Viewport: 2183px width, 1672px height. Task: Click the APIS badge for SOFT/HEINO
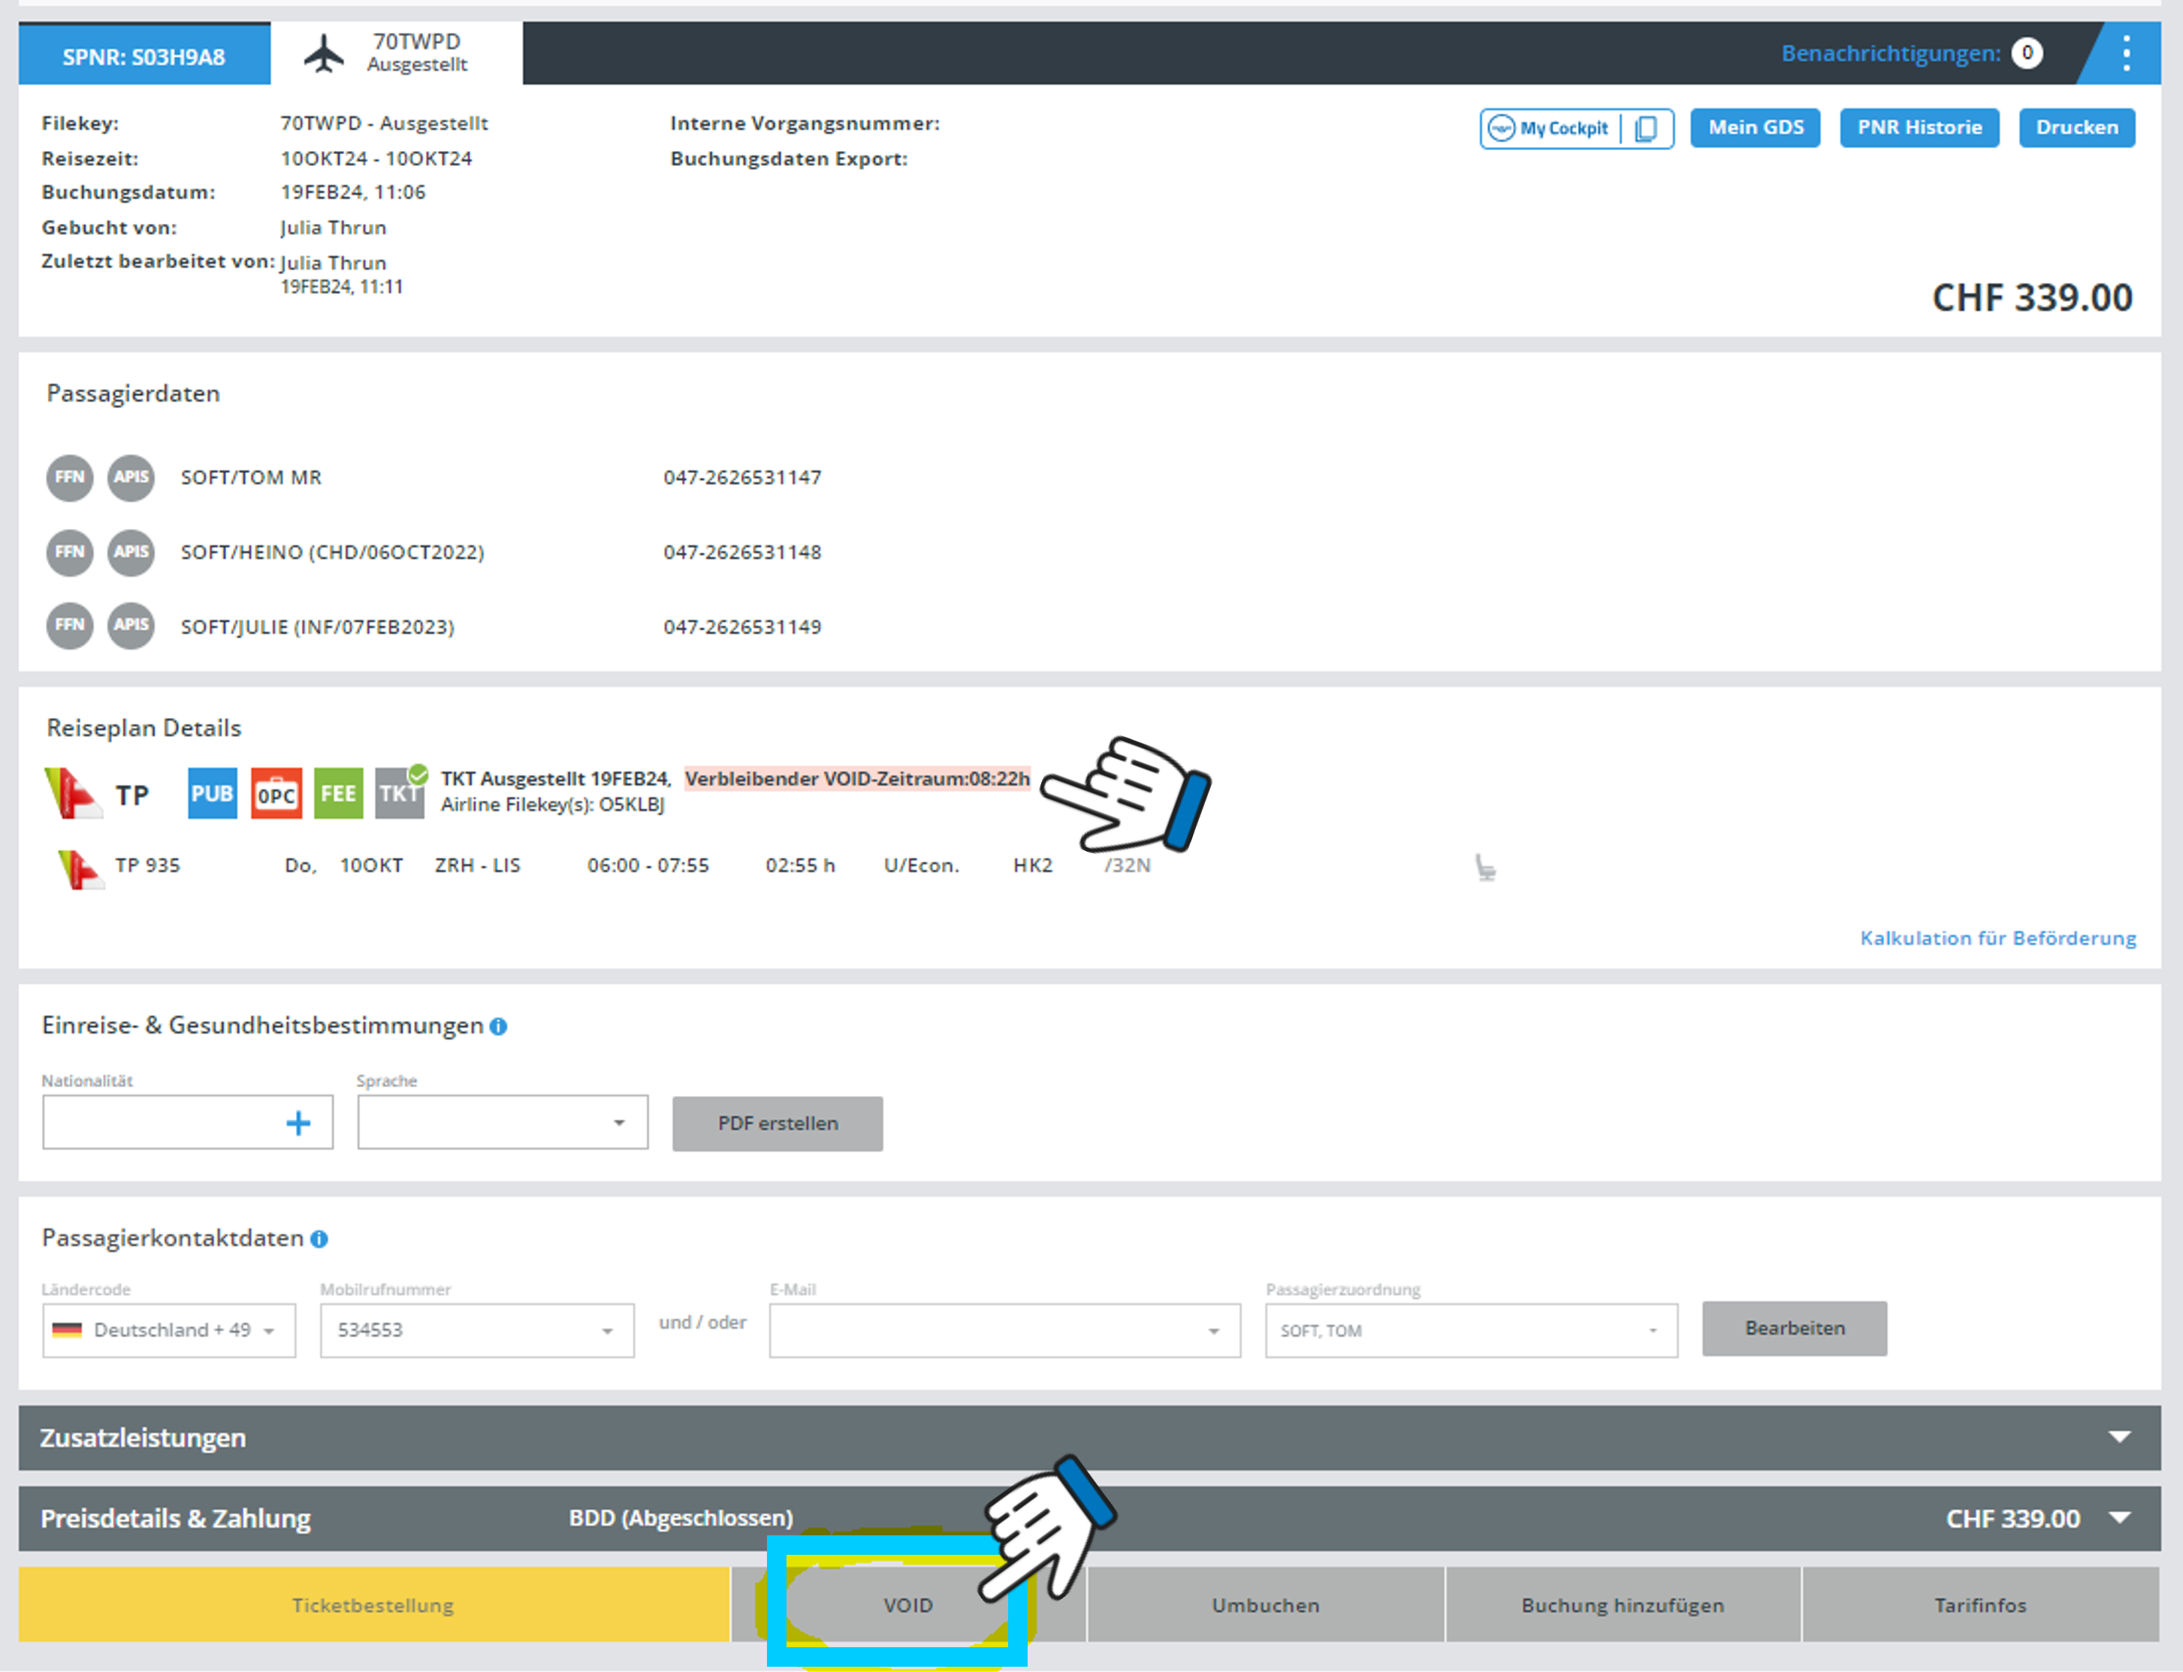(x=131, y=552)
